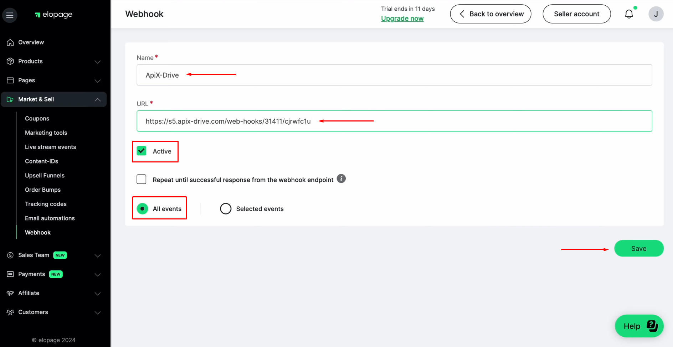Click the Products box icon
673x347 pixels.
click(x=10, y=61)
